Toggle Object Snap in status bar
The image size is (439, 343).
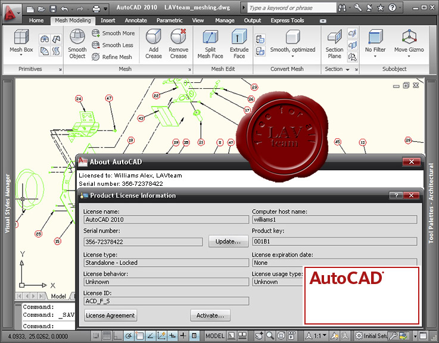tap(139, 335)
